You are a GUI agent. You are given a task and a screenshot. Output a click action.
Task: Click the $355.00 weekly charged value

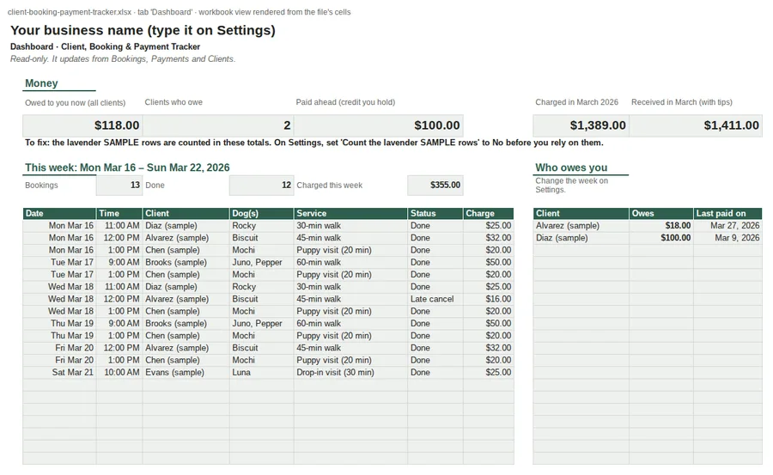pyautogui.click(x=435, y=186)
